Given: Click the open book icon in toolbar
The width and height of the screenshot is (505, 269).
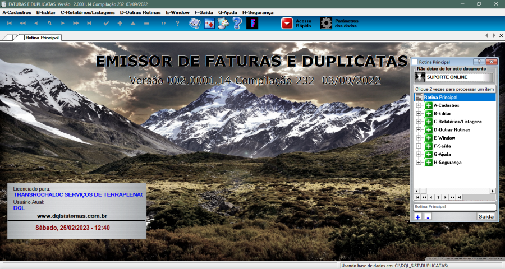Looking at the screenshot, I should 194,23.
